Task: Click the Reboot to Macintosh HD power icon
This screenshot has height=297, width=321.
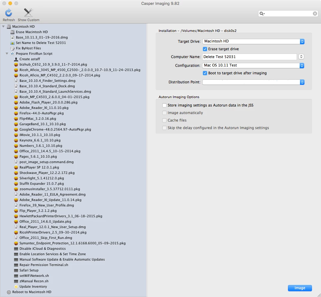Action: [9, 292]
